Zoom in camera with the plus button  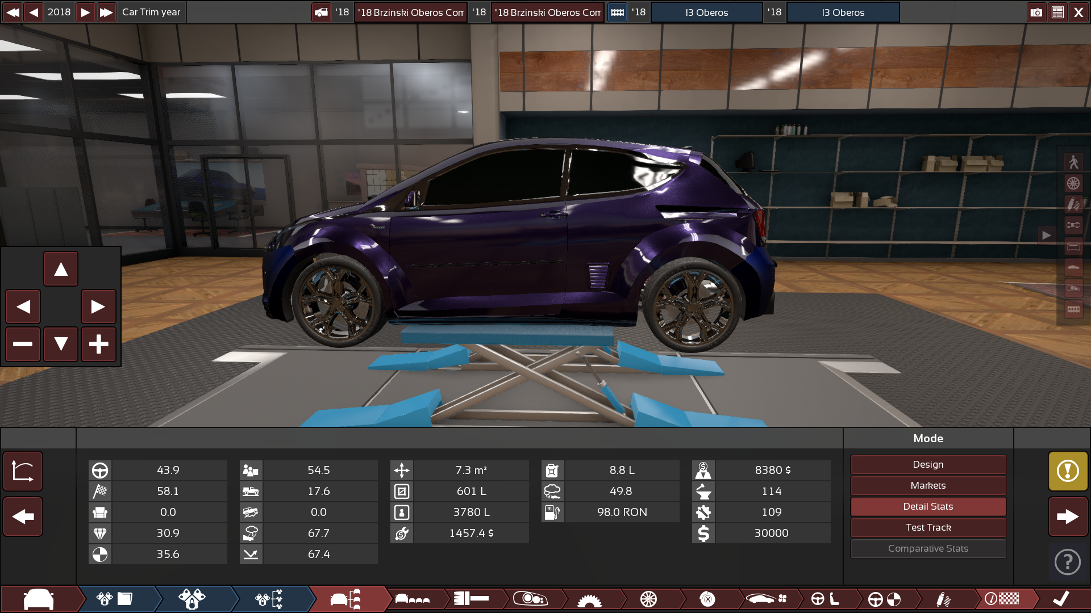click(x=98, y=344)
